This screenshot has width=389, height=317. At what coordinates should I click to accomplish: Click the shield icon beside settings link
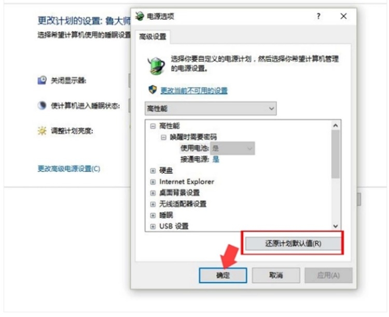coord(152,90)
